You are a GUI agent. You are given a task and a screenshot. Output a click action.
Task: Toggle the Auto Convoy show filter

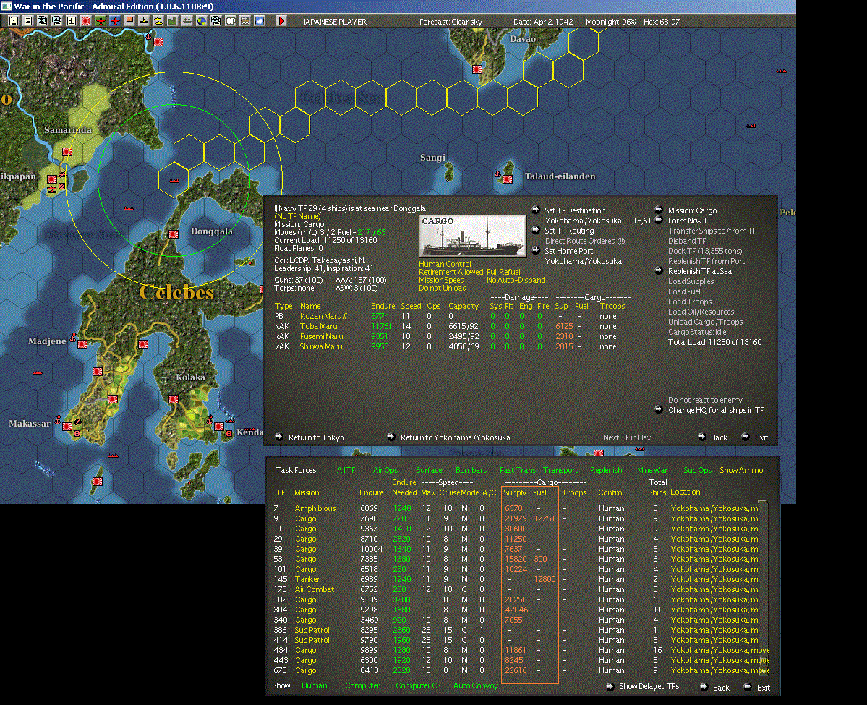click(x=476, y=685)
